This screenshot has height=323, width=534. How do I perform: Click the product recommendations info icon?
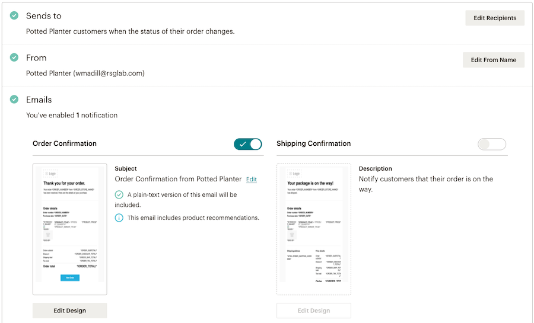[x=119, y=218]
